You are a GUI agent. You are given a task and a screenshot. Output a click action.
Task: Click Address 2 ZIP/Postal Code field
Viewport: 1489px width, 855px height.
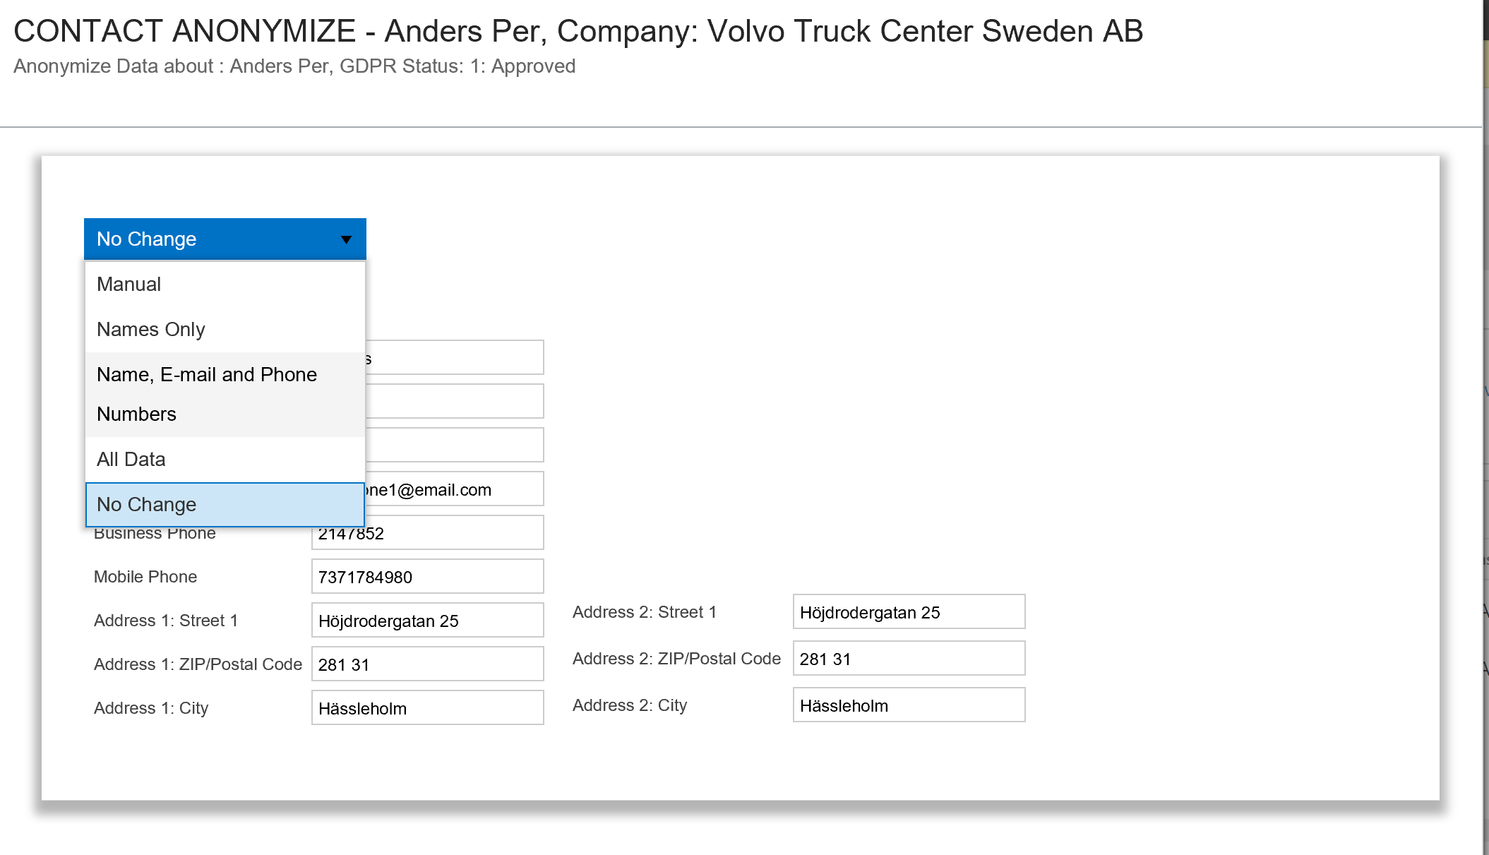(908, 659)
